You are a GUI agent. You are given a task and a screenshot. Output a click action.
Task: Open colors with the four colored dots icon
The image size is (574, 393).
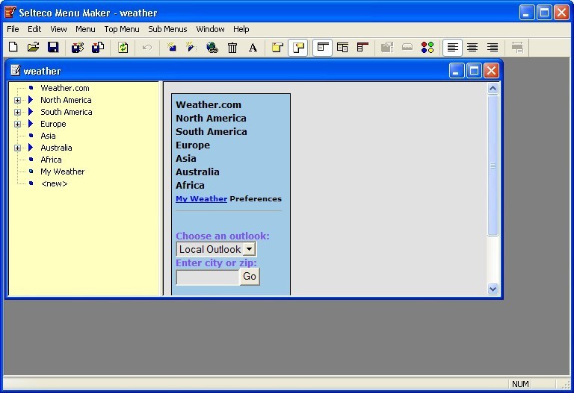coord(428,48)
